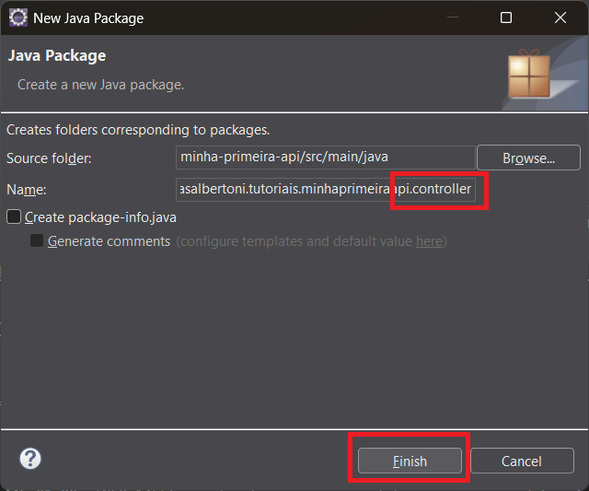Click 'Creates folders corresponding to packages.' text
Image resolution: width=589 pixels, height=491 pixels.
(138, 130)
